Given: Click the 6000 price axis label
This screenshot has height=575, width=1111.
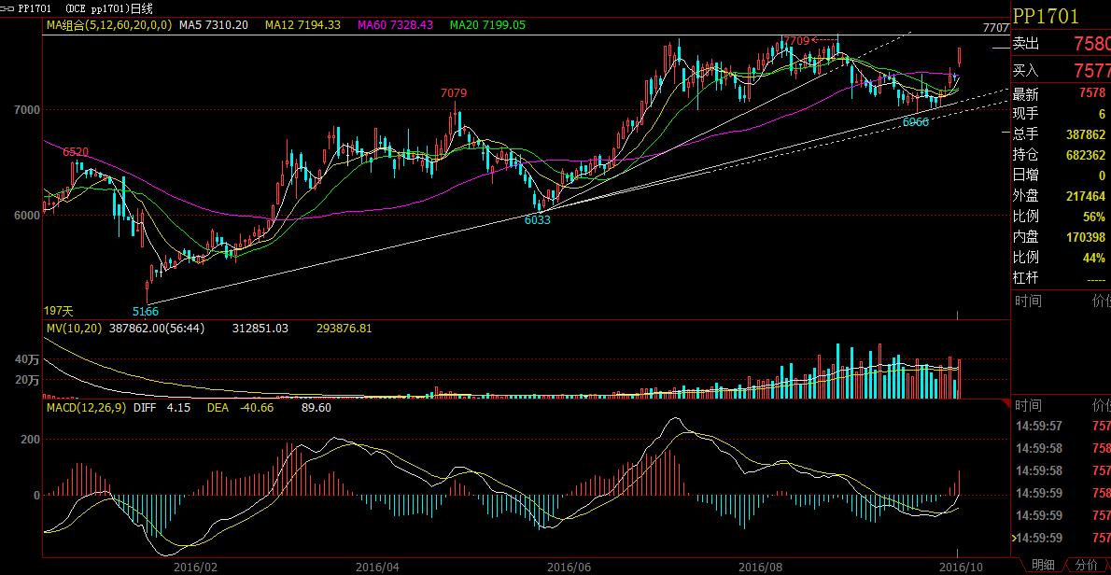Looking at the screenshot, I should point(29,216).
